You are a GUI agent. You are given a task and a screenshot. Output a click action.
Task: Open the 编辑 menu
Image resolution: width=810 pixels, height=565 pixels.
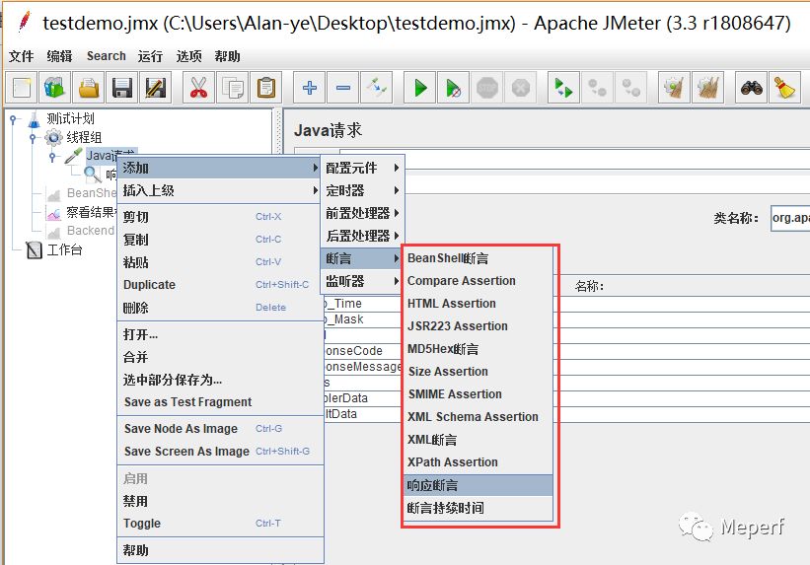pos(59,56)
